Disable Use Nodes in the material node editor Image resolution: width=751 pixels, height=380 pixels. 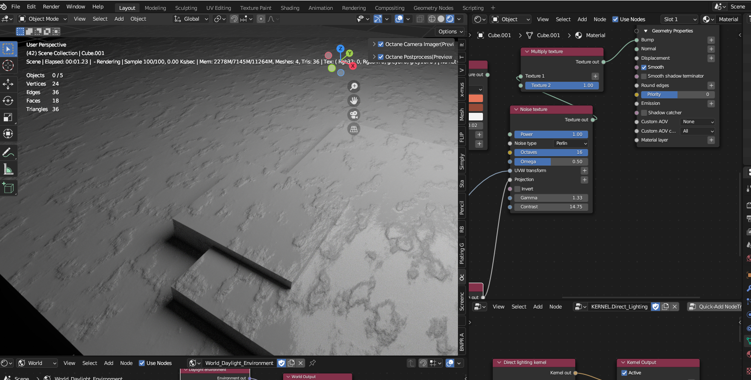[615, 19]
